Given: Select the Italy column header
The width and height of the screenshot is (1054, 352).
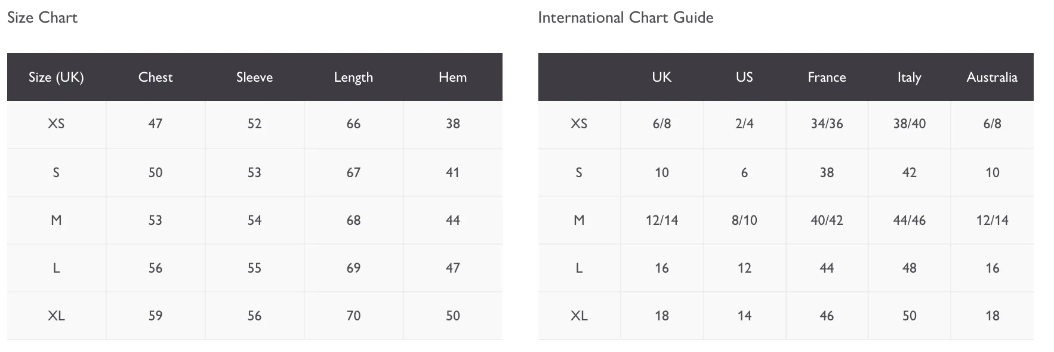Looking at the screenshot, I should tap(909, 77).
